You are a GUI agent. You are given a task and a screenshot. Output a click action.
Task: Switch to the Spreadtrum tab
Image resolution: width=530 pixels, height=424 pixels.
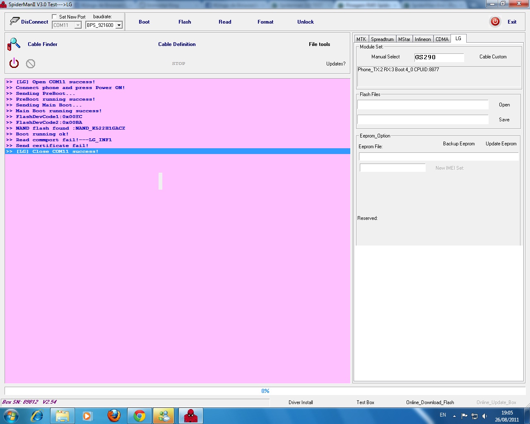[382, 39]
